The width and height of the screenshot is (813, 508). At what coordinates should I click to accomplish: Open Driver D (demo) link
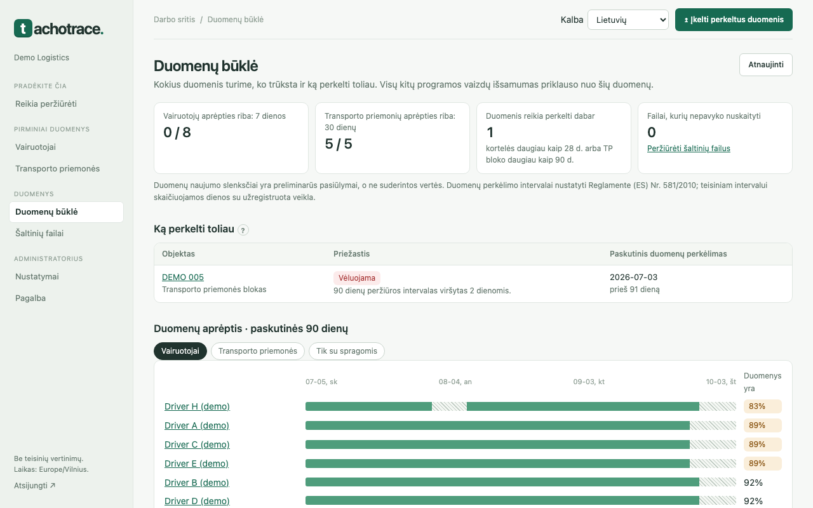(197, 501)
